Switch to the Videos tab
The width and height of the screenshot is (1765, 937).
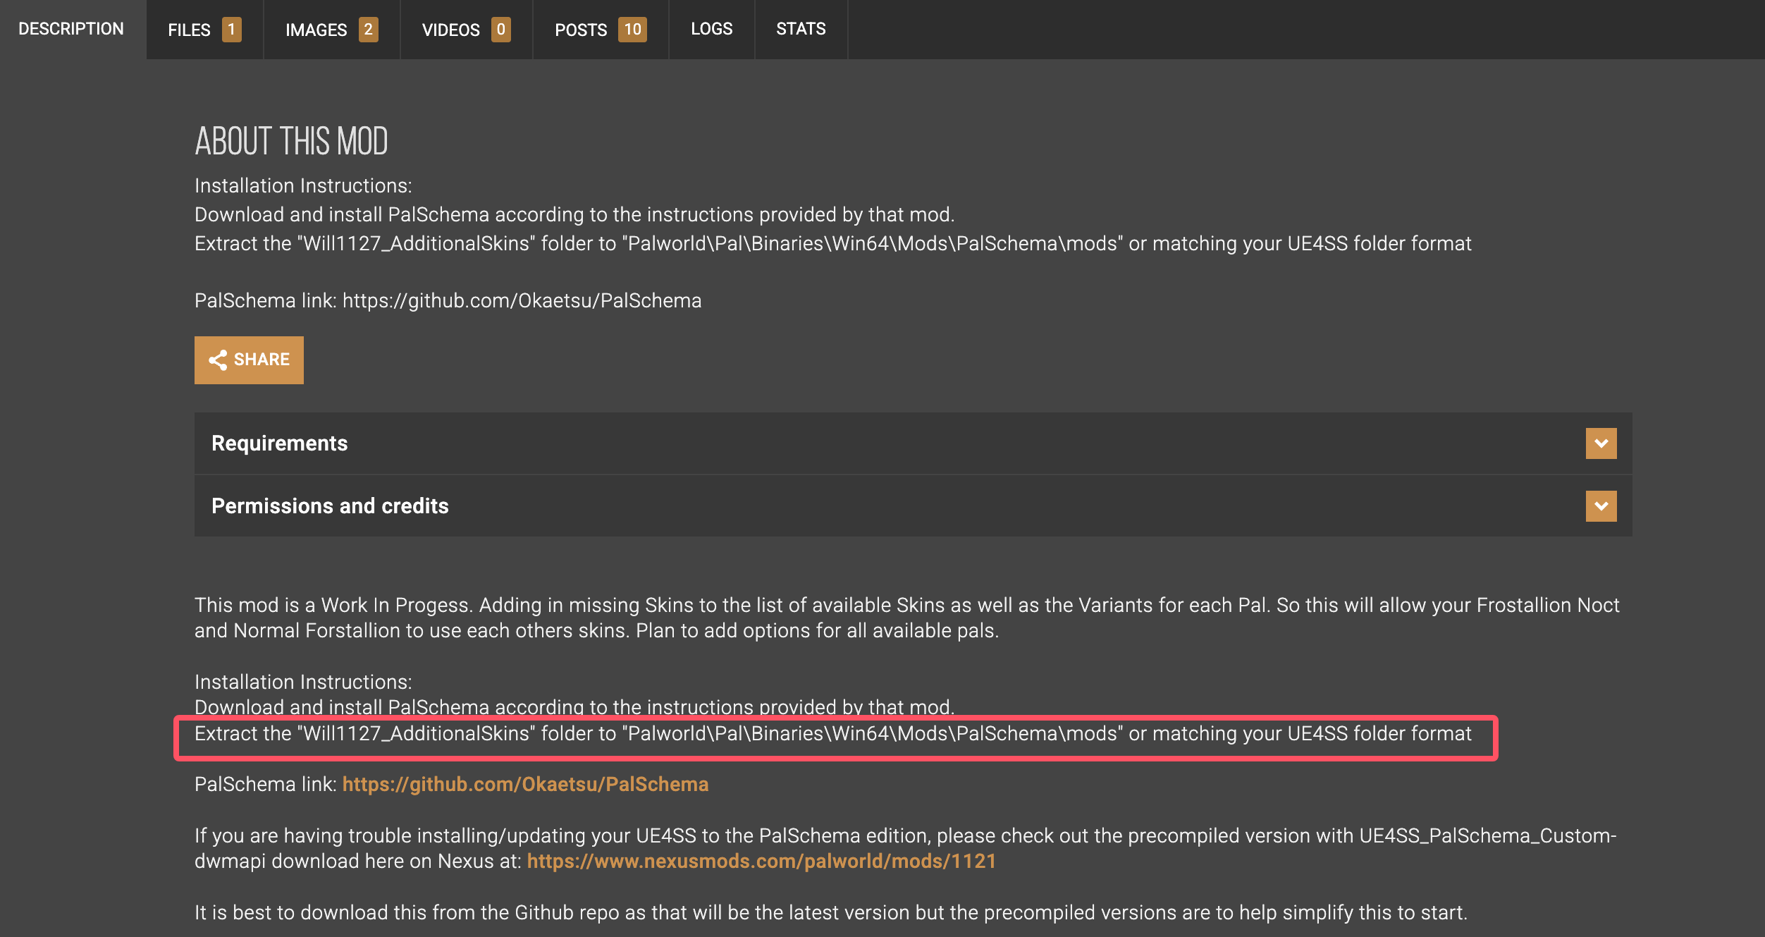coord(450,30)
